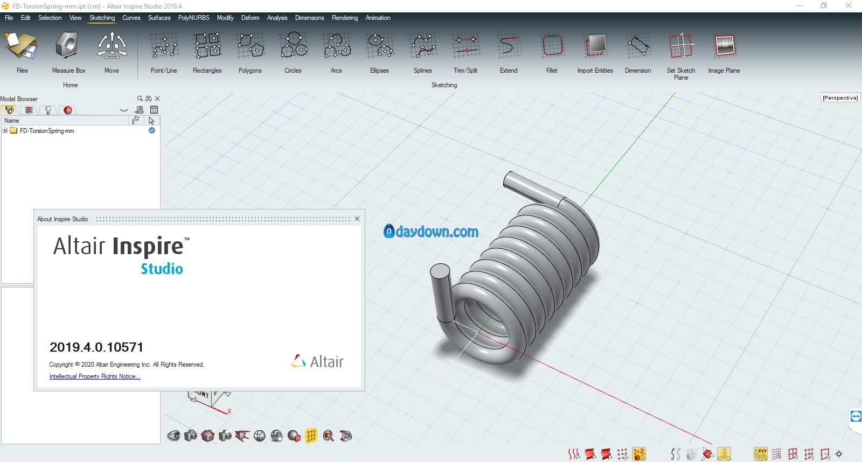This screenshot has height=462, width=862.
Task: Click the Model Browser search magnifier
Action: (140, 99)
